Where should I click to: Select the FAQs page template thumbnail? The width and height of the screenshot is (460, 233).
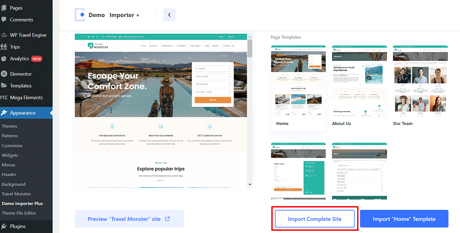pyautogui.click(x=359, y=171)
